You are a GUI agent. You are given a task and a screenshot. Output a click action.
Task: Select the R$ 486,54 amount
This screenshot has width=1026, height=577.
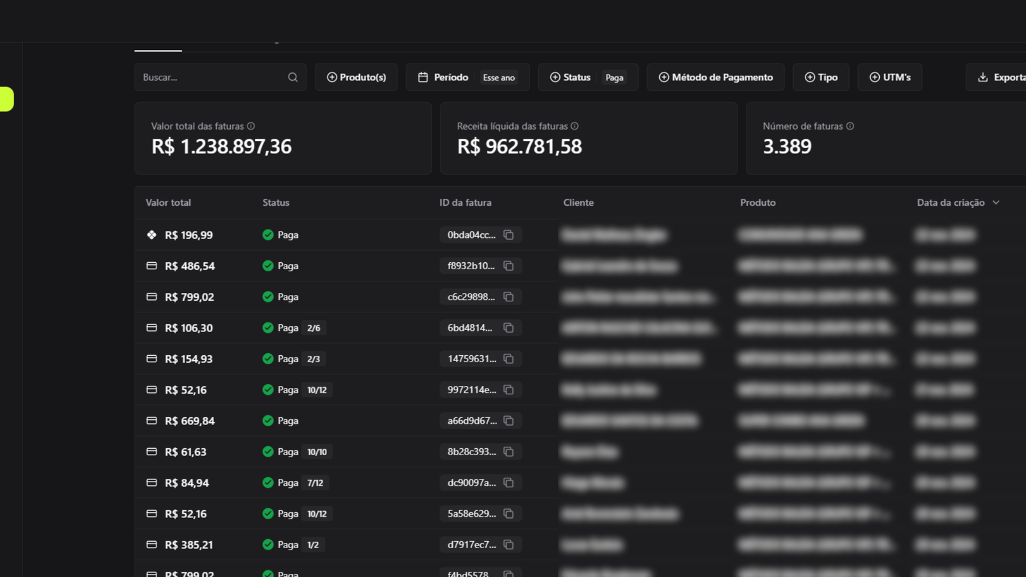click(190, 266)
